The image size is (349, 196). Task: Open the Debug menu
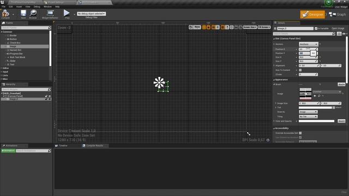click(37, 7)
